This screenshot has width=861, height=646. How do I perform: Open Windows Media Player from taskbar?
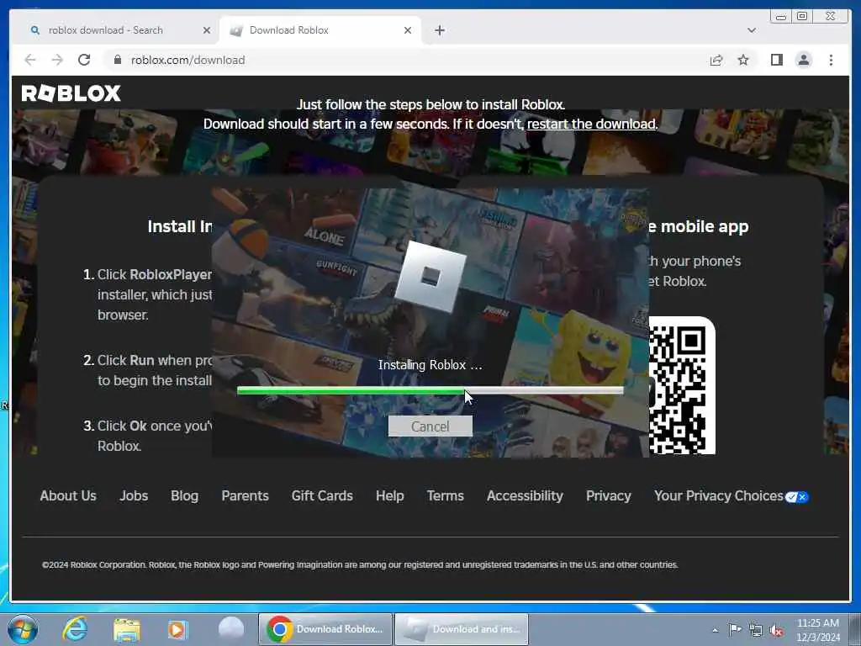coord(178,629)
